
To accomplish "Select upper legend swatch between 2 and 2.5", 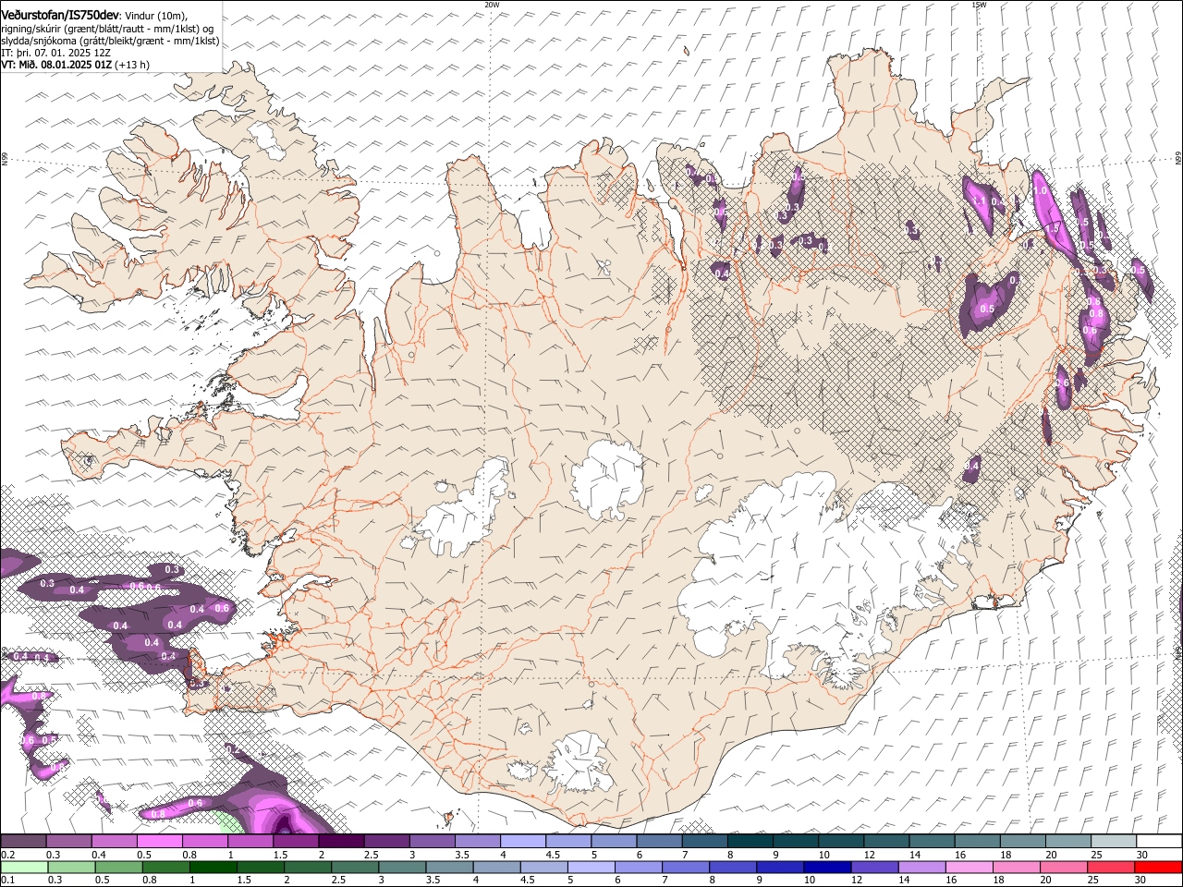I will point(341,842).
